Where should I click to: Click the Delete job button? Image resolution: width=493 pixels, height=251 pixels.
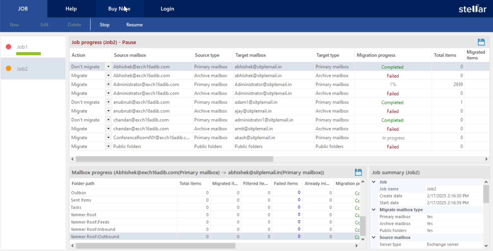tap(75, 25)
